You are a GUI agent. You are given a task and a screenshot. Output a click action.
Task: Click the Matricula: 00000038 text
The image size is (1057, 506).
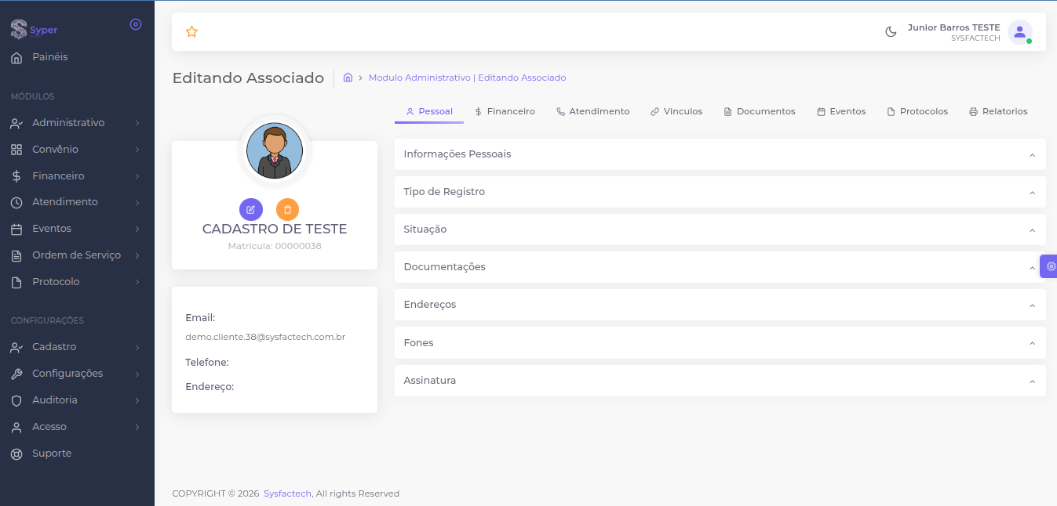[x=275, y=246]
